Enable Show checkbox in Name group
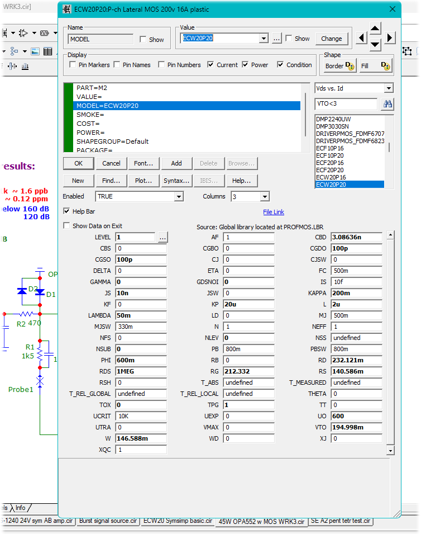 pos(143,40)
